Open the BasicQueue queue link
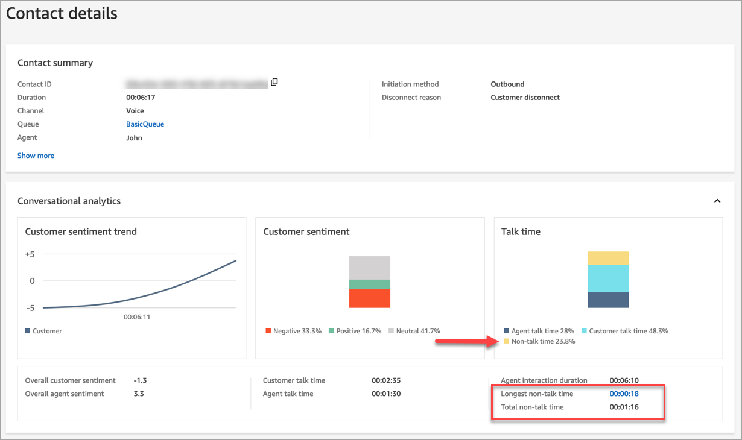Image resolution: width=742 pixels, height=440 pixels. tap(145, 124)
